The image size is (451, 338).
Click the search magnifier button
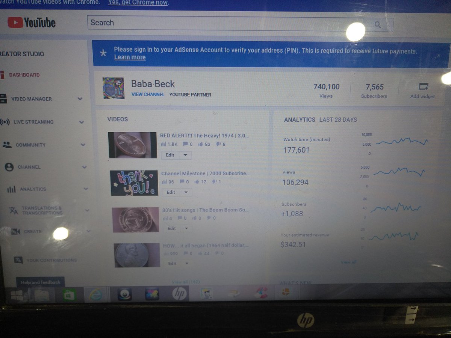pos(378,25)
